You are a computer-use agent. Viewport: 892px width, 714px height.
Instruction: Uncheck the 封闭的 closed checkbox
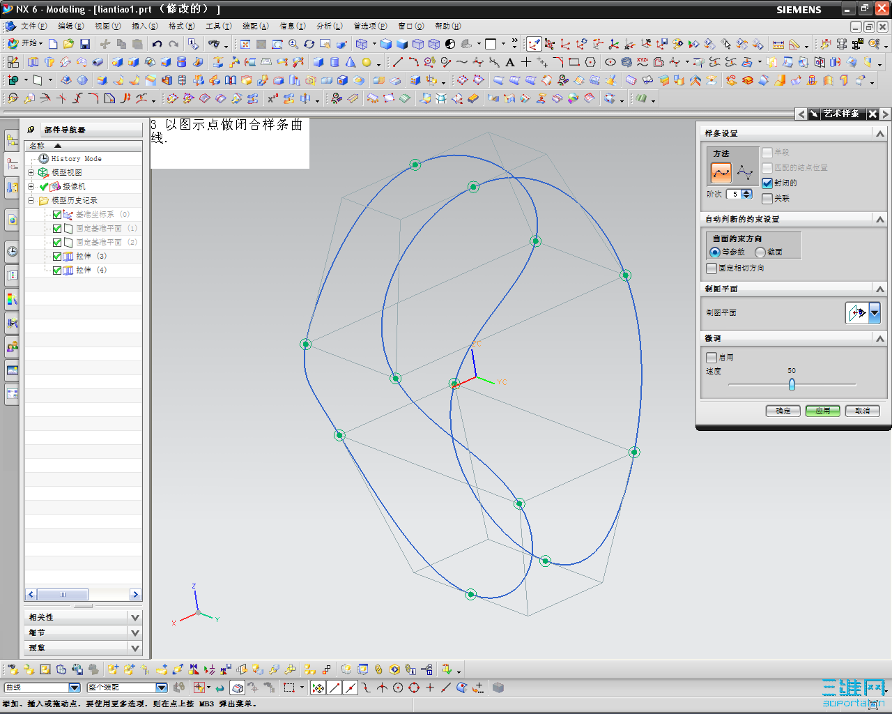click(767, 183)
